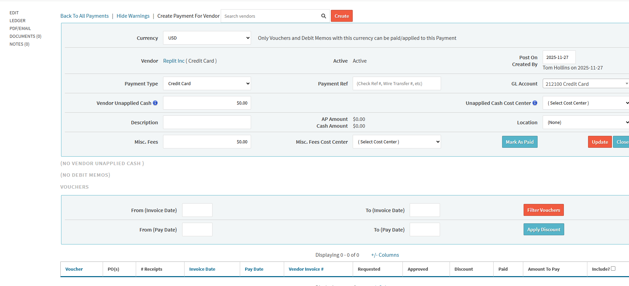
Task: Expand the Payment Type dropdown
Action: (x=207, y=83)
